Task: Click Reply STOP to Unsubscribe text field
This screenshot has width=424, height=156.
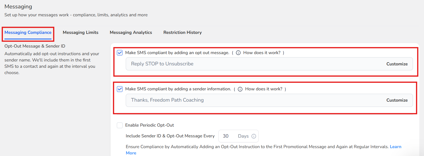Action: click(x=236, y=64)
